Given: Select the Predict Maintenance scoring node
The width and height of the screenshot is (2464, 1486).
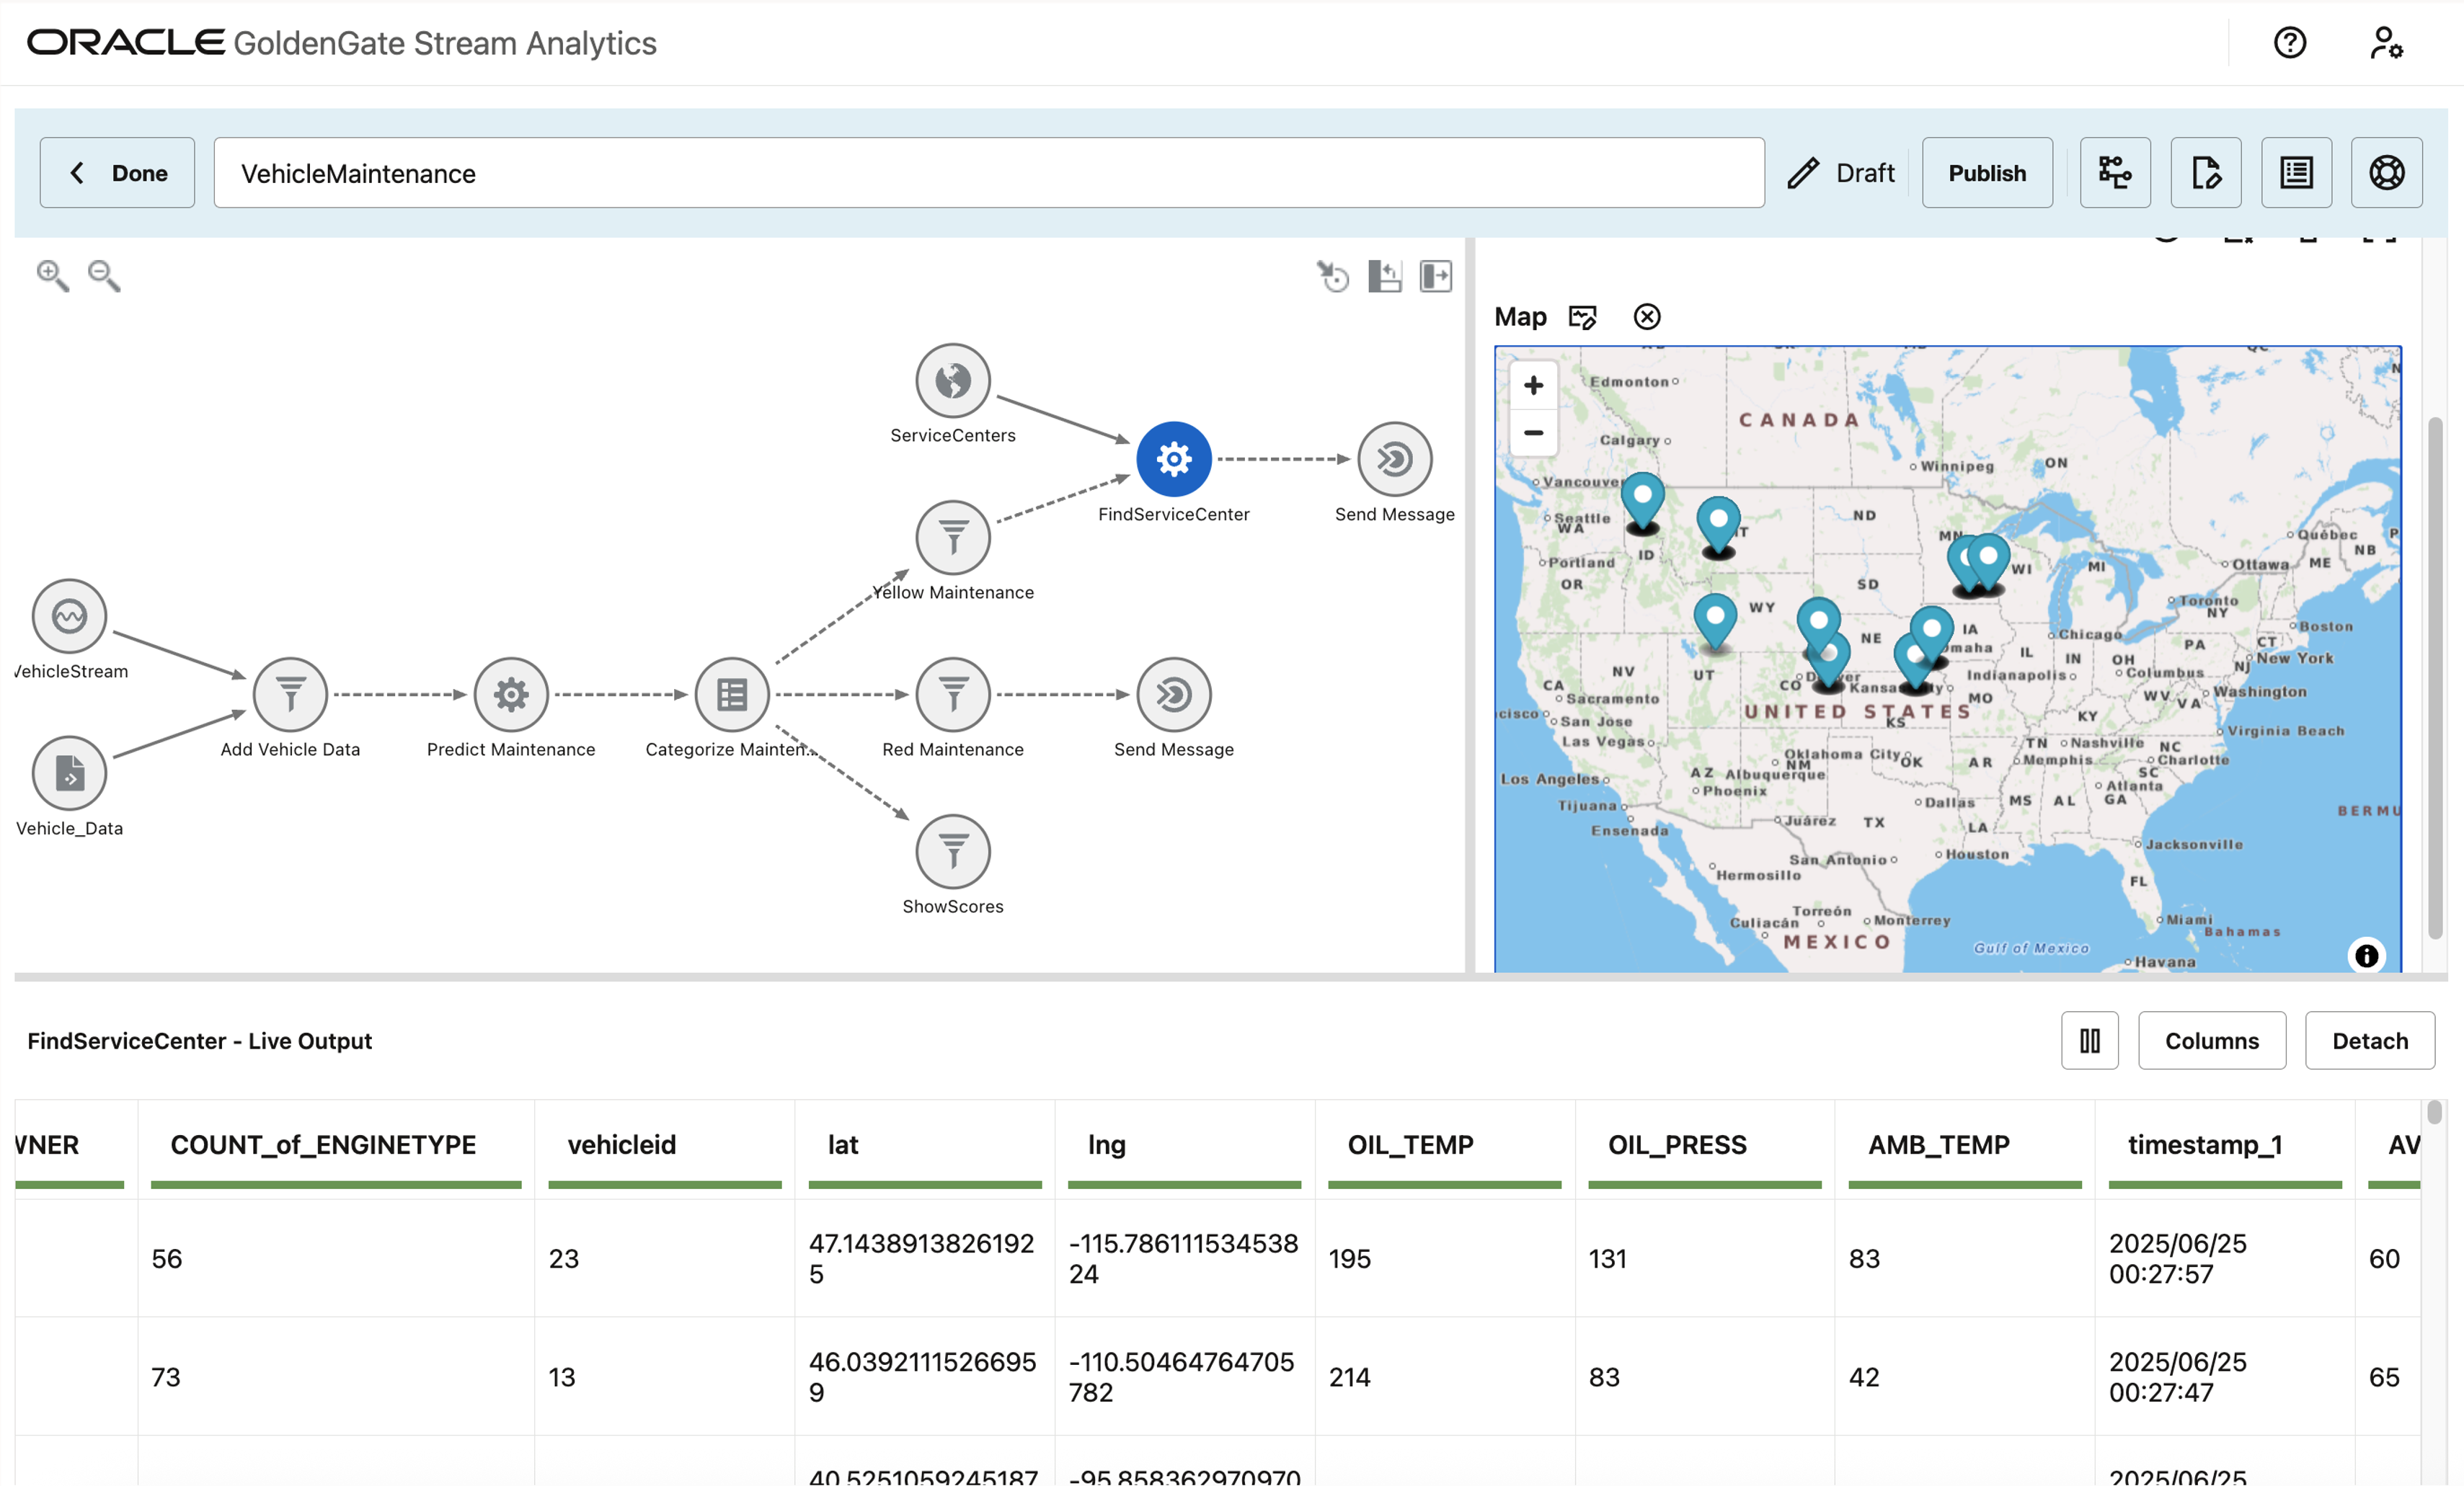Looking at the screenshot, I should coord(510,694).
